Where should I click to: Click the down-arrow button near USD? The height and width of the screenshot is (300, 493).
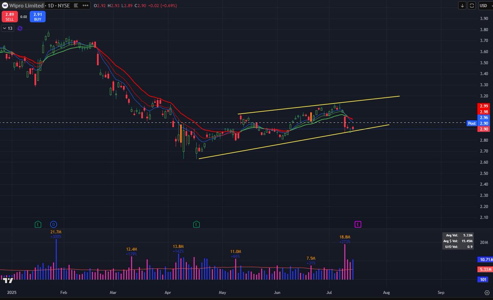coord(463,5)
